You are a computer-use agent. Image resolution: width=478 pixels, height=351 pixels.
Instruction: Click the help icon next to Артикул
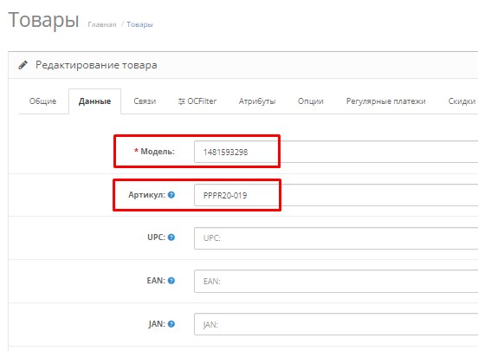coord(171,195)
